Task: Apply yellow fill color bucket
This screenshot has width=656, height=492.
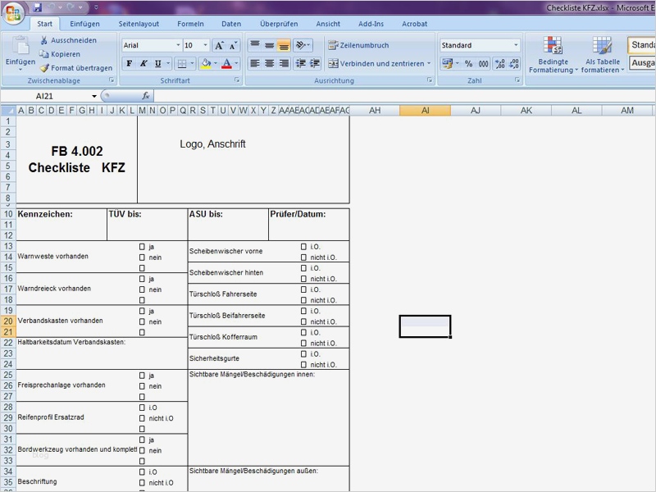Action: click(206, 64)
